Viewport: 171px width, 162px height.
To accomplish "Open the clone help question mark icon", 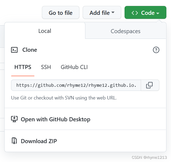I will [156, 50].
